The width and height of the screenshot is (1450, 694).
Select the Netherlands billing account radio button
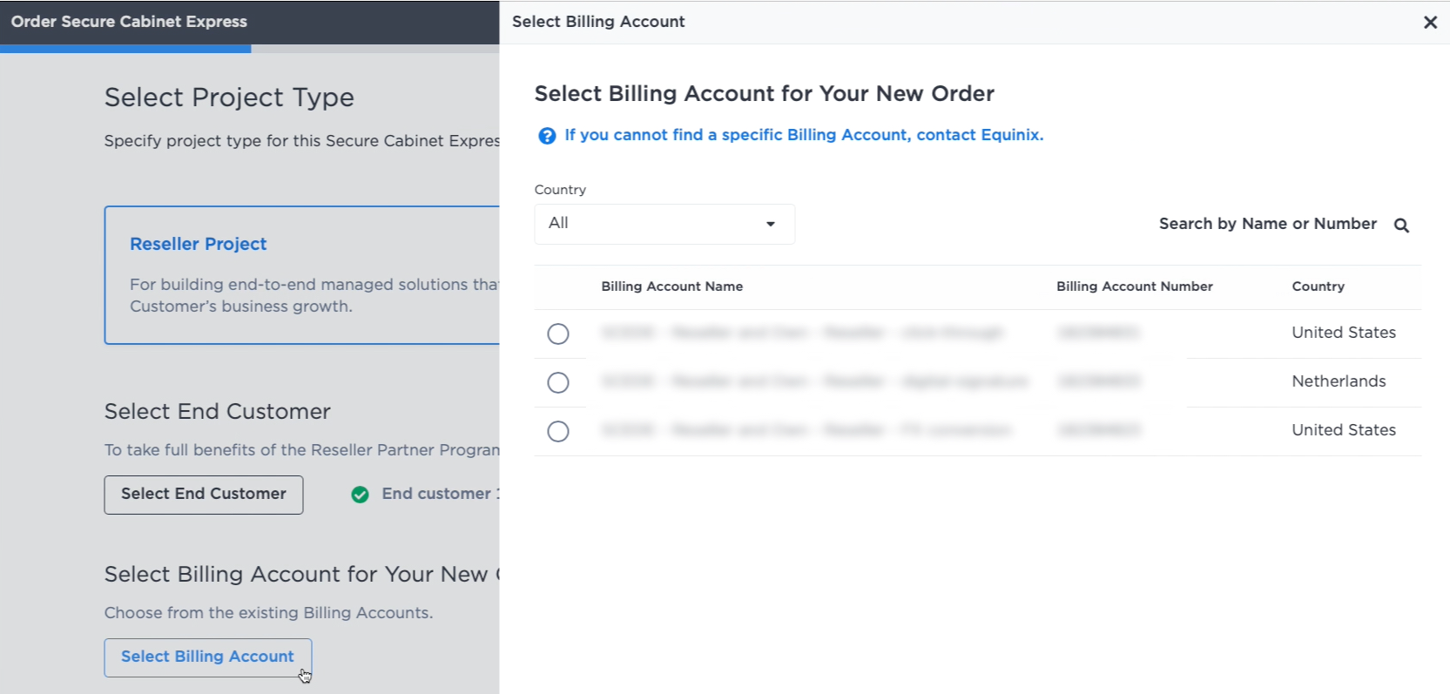[558, 382]
